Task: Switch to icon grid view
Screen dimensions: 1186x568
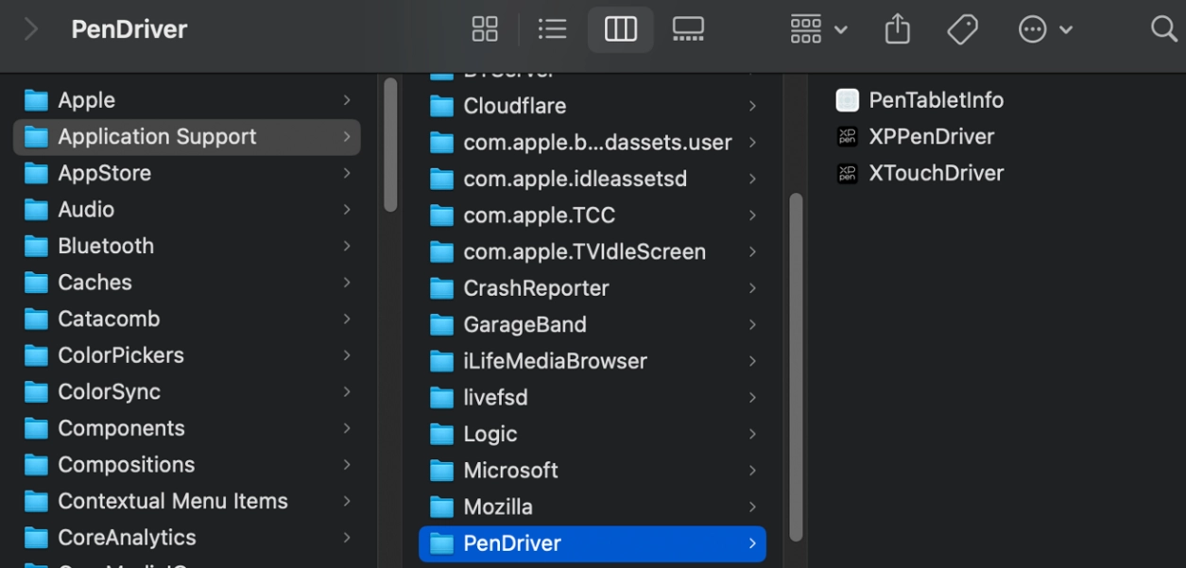Action: click(485, 29)
